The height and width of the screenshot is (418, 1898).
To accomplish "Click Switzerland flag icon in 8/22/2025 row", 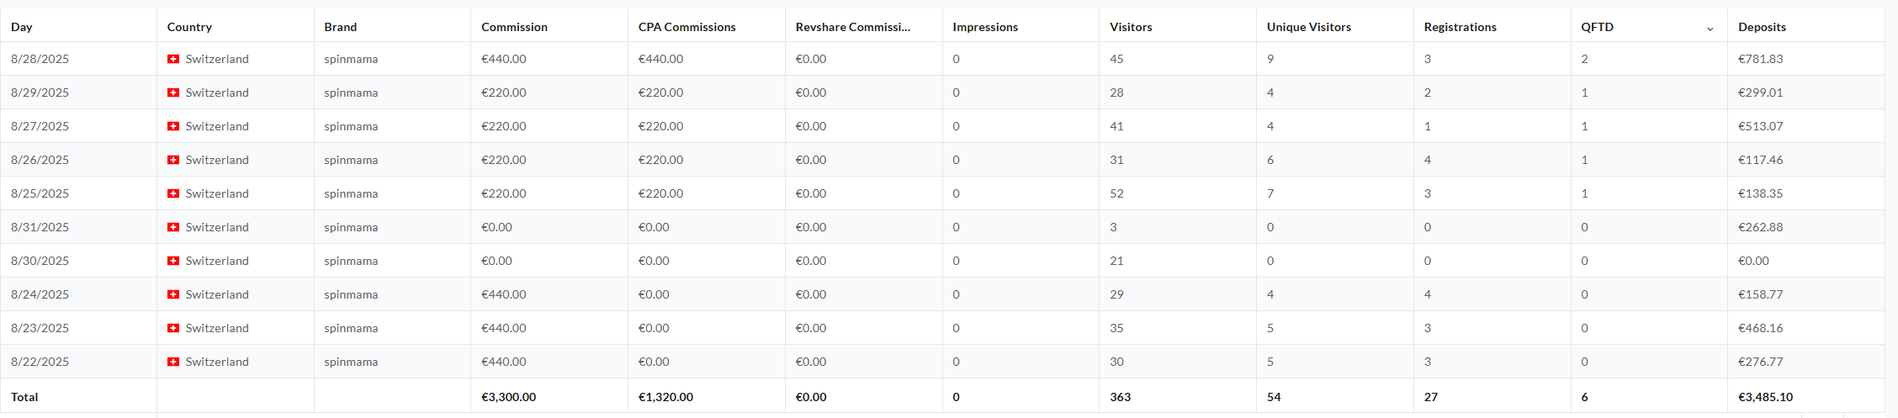I will click(x=173, y=362).
